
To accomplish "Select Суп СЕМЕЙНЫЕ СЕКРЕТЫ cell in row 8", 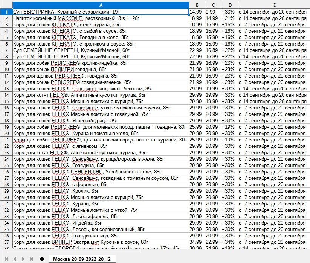I will pos(101,57).
